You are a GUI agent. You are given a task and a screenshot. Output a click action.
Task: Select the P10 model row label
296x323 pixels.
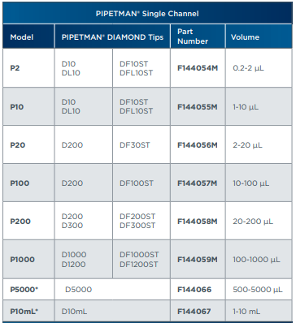click(x=17, y=107)
